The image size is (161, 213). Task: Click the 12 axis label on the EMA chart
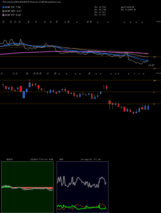[x=154, y=57]
